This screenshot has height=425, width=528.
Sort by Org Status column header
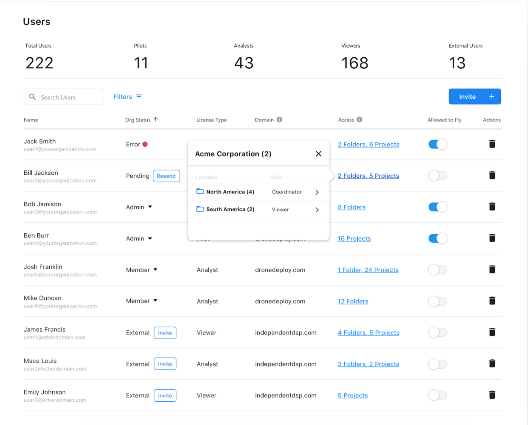[138, 120]
